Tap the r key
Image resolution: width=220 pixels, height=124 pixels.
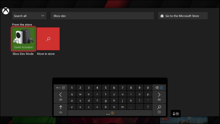click(97, 94)
